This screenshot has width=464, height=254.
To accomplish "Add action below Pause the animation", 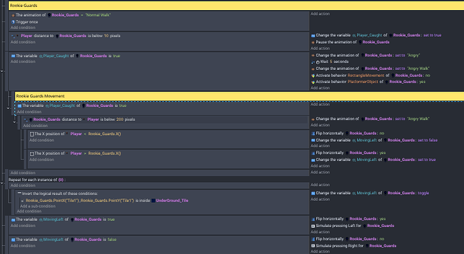I will click(320, 48).
